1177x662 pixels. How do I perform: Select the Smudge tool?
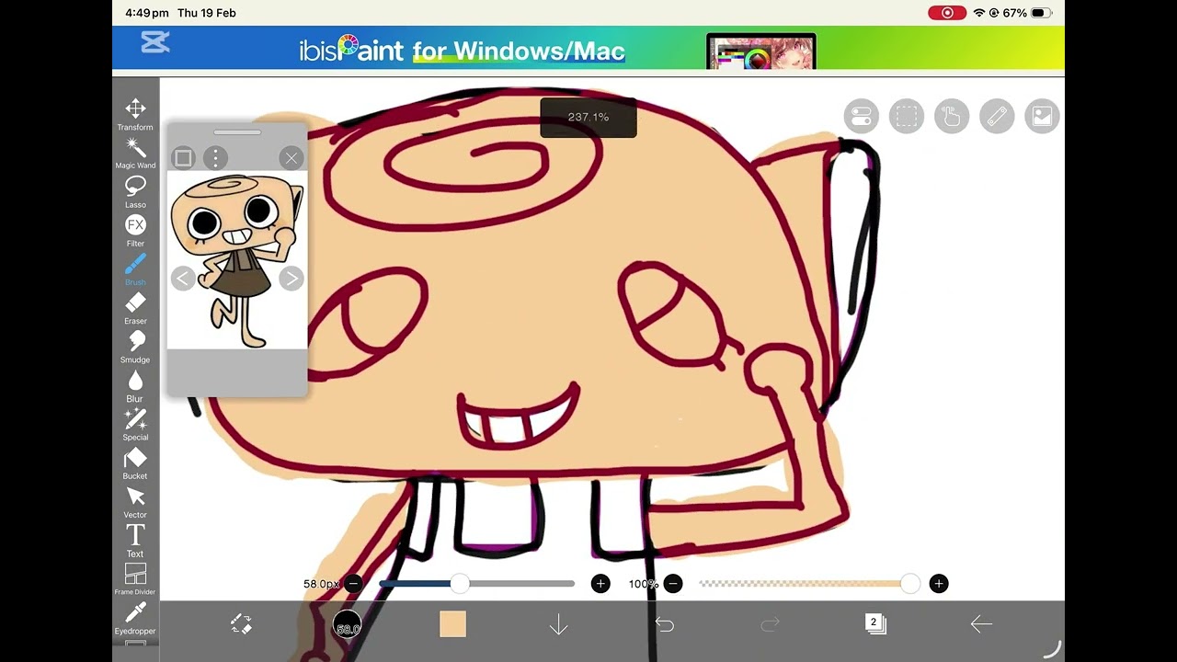(x=135, y=347)
